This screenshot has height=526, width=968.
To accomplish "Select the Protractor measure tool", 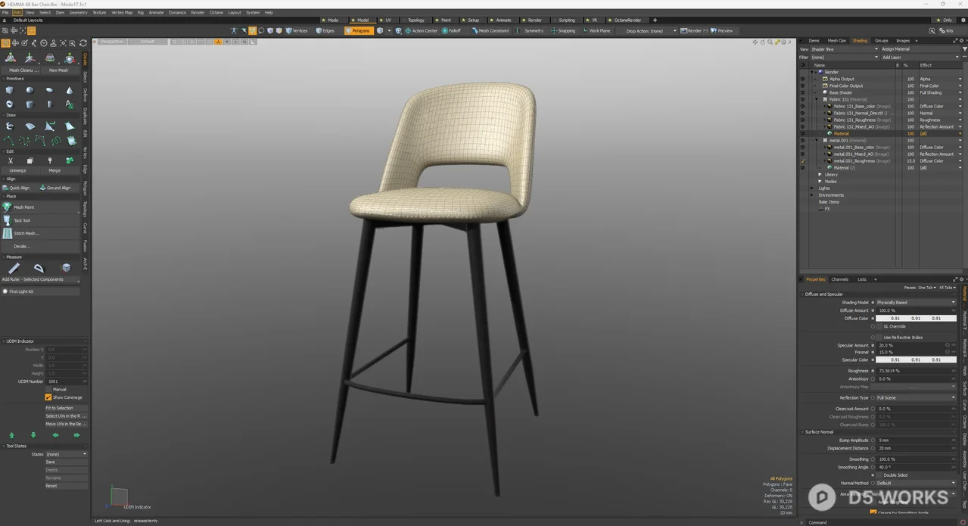I will coord(39,268).
